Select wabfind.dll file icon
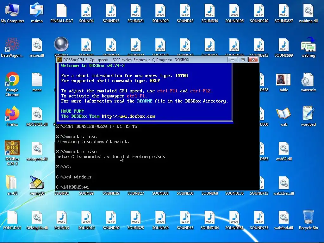324x243 pixels. (x=284, y=217)
